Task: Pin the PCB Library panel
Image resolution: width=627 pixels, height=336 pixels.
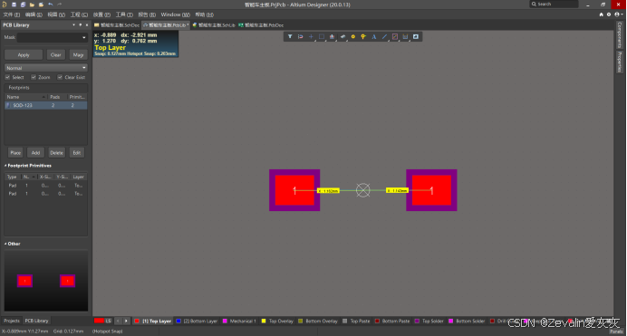Action: tap(81, 24)
